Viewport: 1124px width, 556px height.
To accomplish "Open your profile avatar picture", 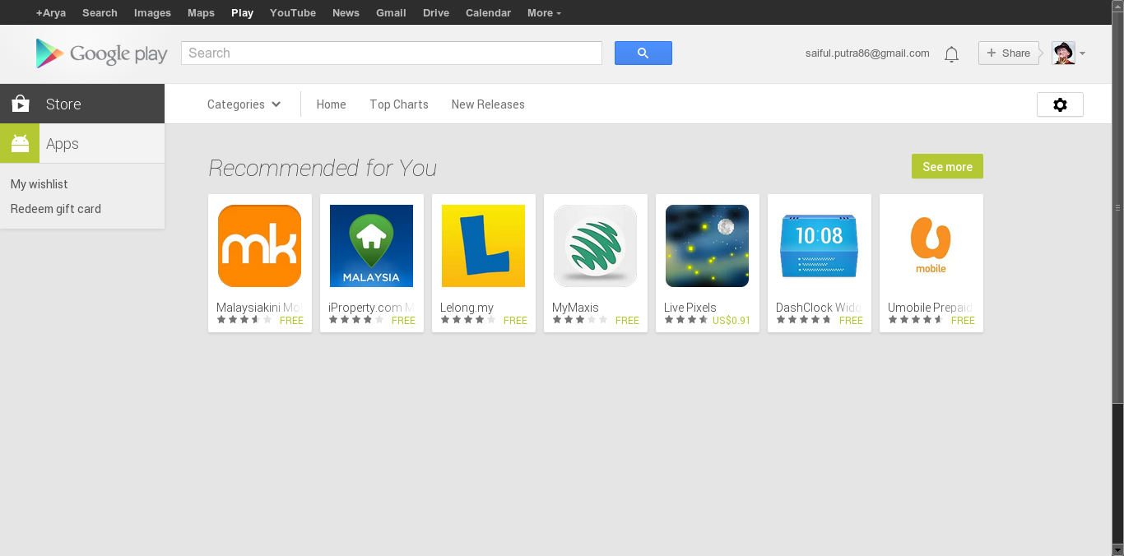I will [1062, 53].
